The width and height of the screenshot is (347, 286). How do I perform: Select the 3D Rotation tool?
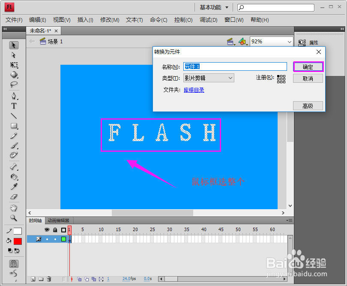pyautogui.click(x=14, y=75)
